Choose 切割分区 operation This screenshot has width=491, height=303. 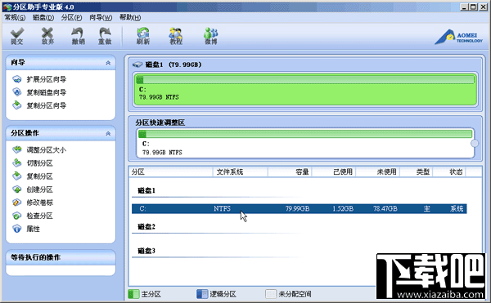[39, 163]
